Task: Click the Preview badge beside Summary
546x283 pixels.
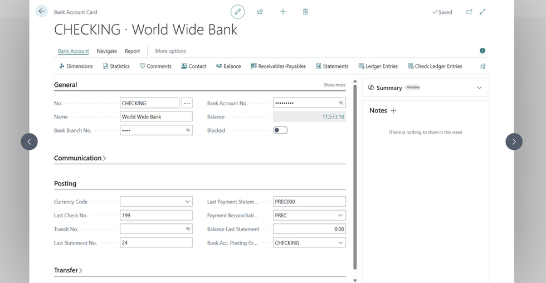Action: [x=413, y=87]
